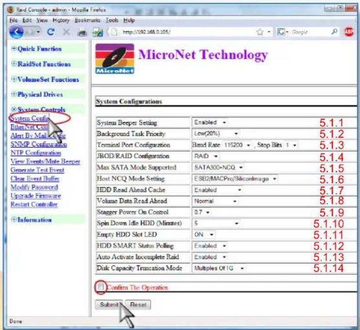Open the Edit menu
Image resolution: width=360 pixels, height=330 pixels.
[x=27, y=20]
